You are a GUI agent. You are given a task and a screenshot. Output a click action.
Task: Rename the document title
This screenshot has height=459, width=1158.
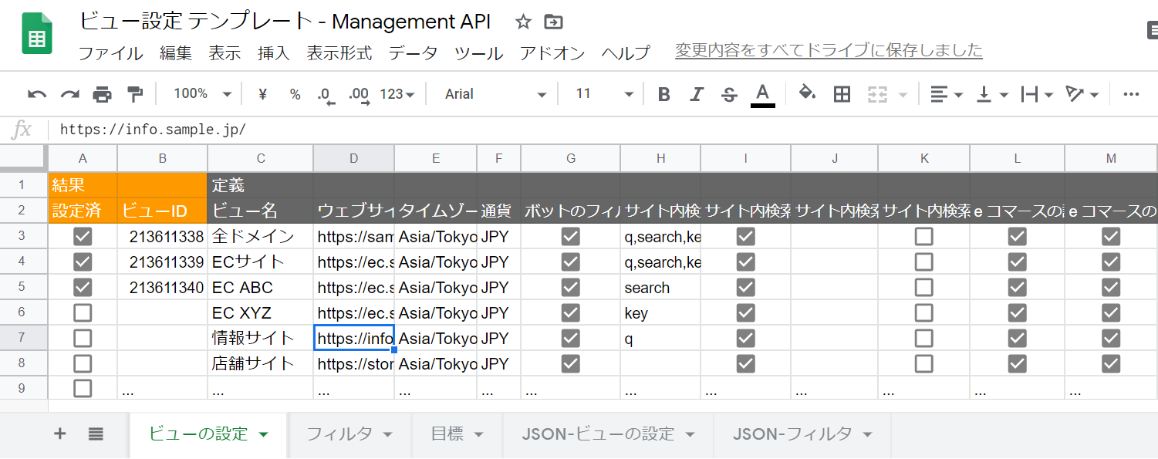285,22
